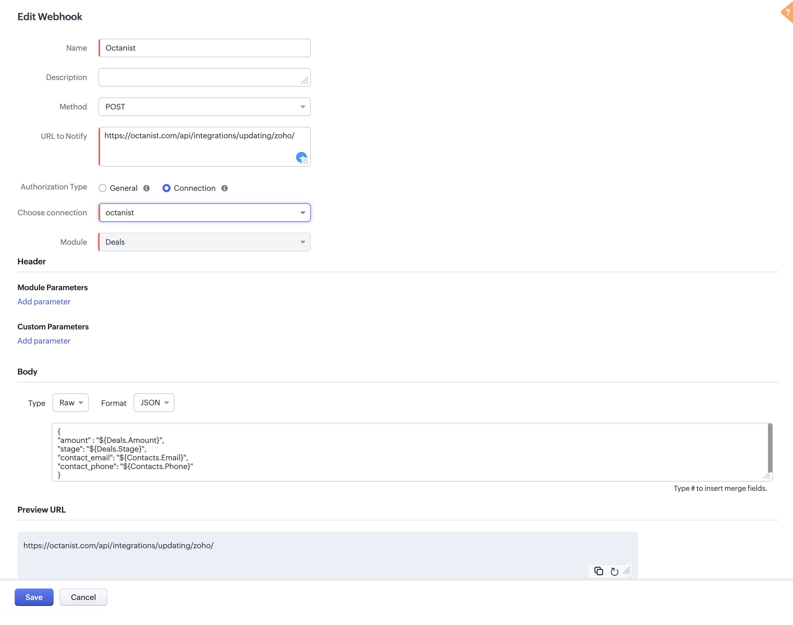793x625 pixels.
Task: Add a parameter under Module Parameters
Action: point(44,302)
